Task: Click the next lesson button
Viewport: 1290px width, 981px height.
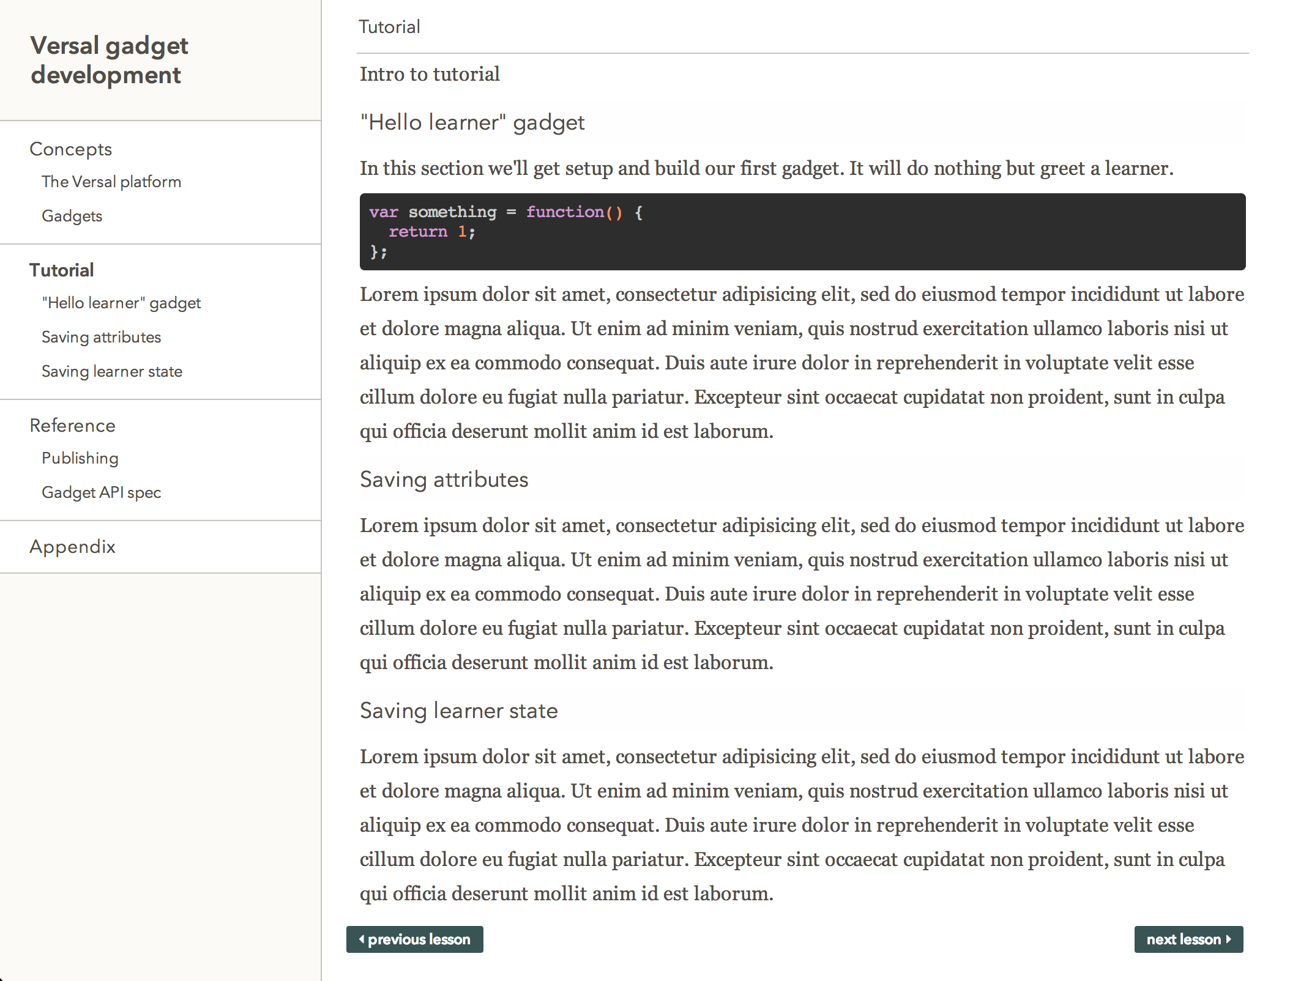Action: tap(1188, 939)
